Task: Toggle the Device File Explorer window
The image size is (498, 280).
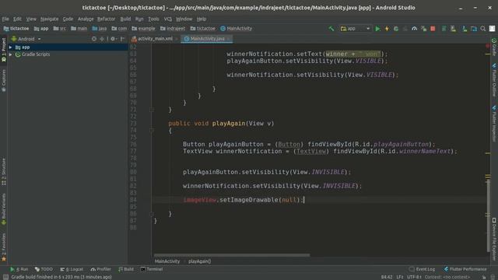Action: (x=494, y=239)
